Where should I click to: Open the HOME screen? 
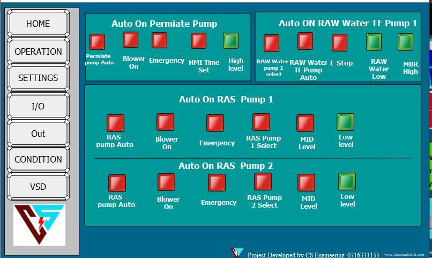tap(38, 24)
